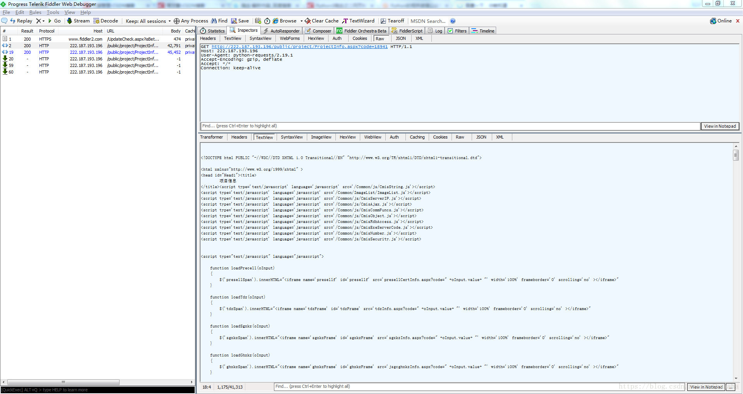743x394 pixels.
Task: Select request WebForms inspector tab
Action: coord(290,38)
